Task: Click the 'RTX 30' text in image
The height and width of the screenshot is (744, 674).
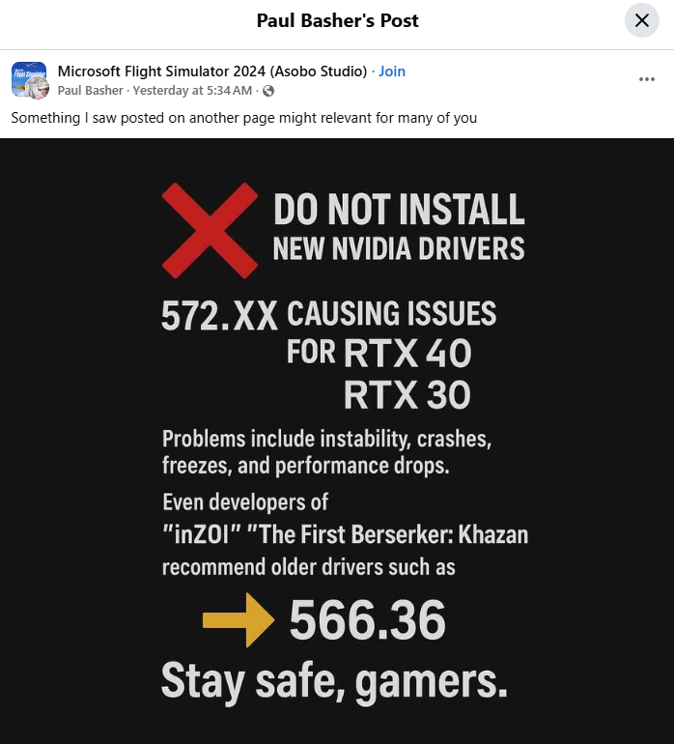Action: (407, 395)
